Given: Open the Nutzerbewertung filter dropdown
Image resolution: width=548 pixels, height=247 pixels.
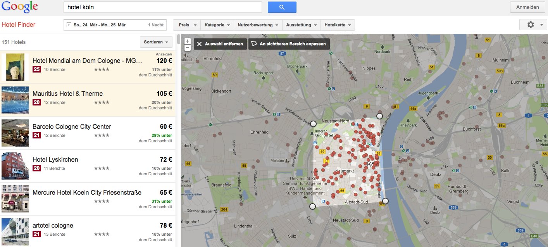Looking at the screenshot, I should (258, 25).
